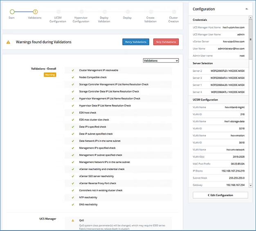Viewport: 256px width, 231px height.
Task: Select the Hypervisor Configuration wizard step label
Action: pyautogui.click(x=81, y=20)
